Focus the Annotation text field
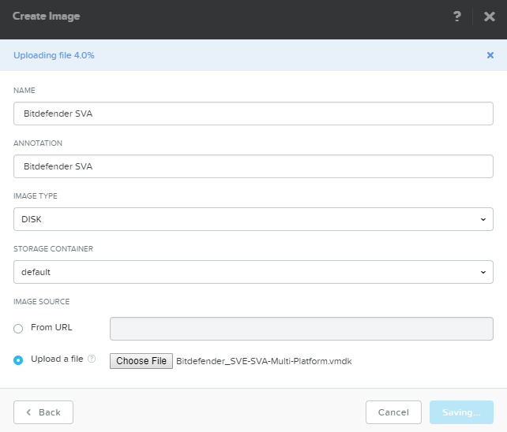The width and height of the screenshot is (507, 432). coord(253,166)
